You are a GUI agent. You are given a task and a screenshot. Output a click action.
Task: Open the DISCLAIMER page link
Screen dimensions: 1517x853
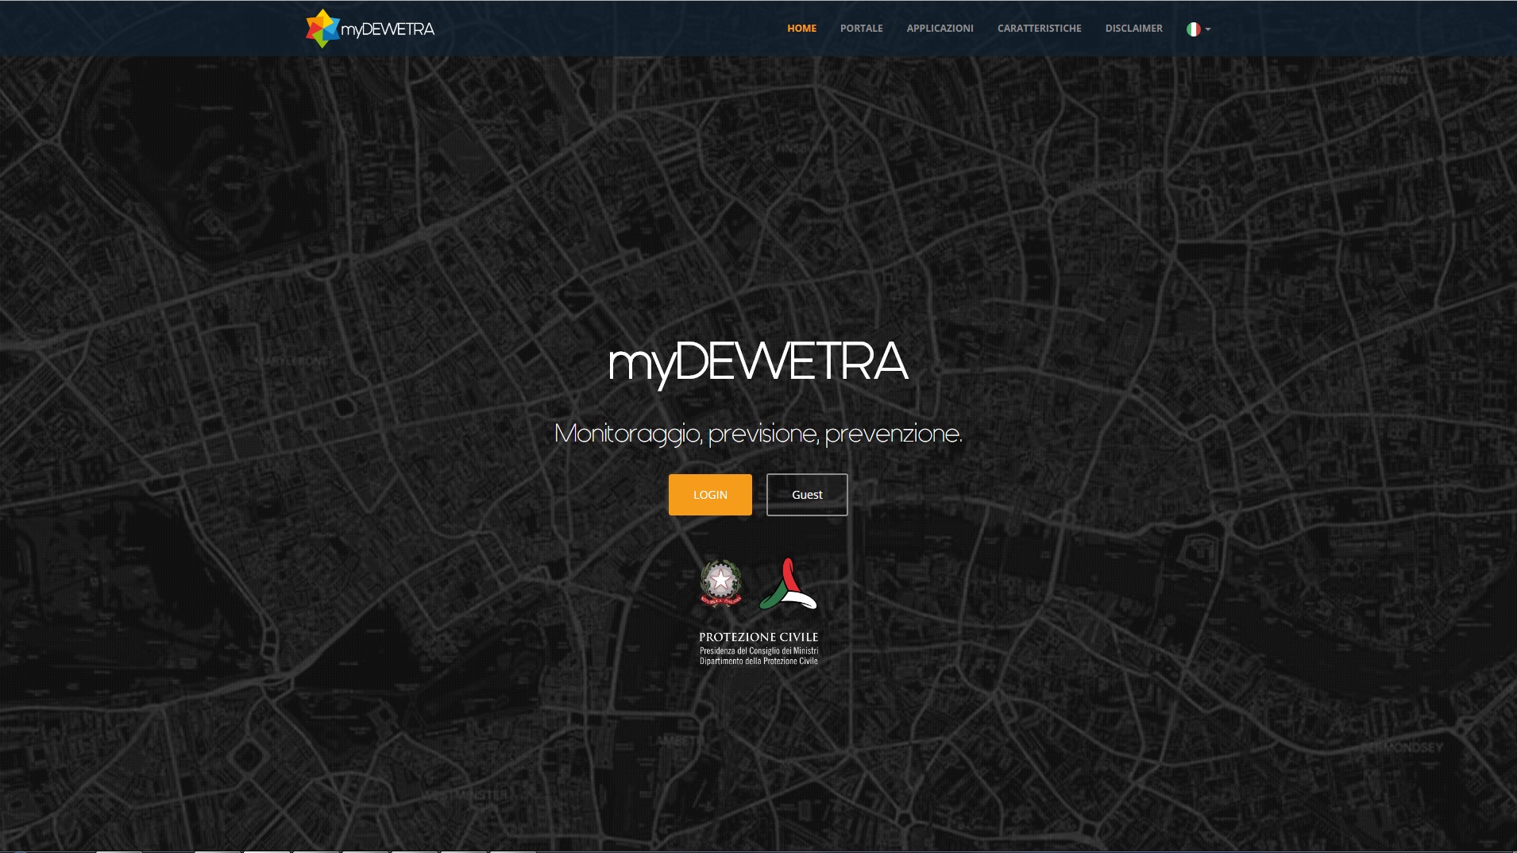pyautogui.click(x=1133, y=29)
